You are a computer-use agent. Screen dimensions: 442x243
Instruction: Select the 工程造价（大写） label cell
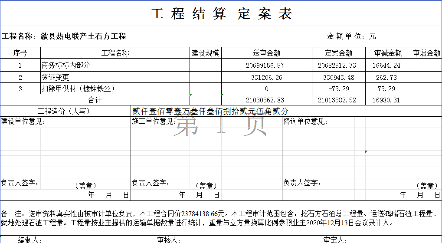pos(65,111)
